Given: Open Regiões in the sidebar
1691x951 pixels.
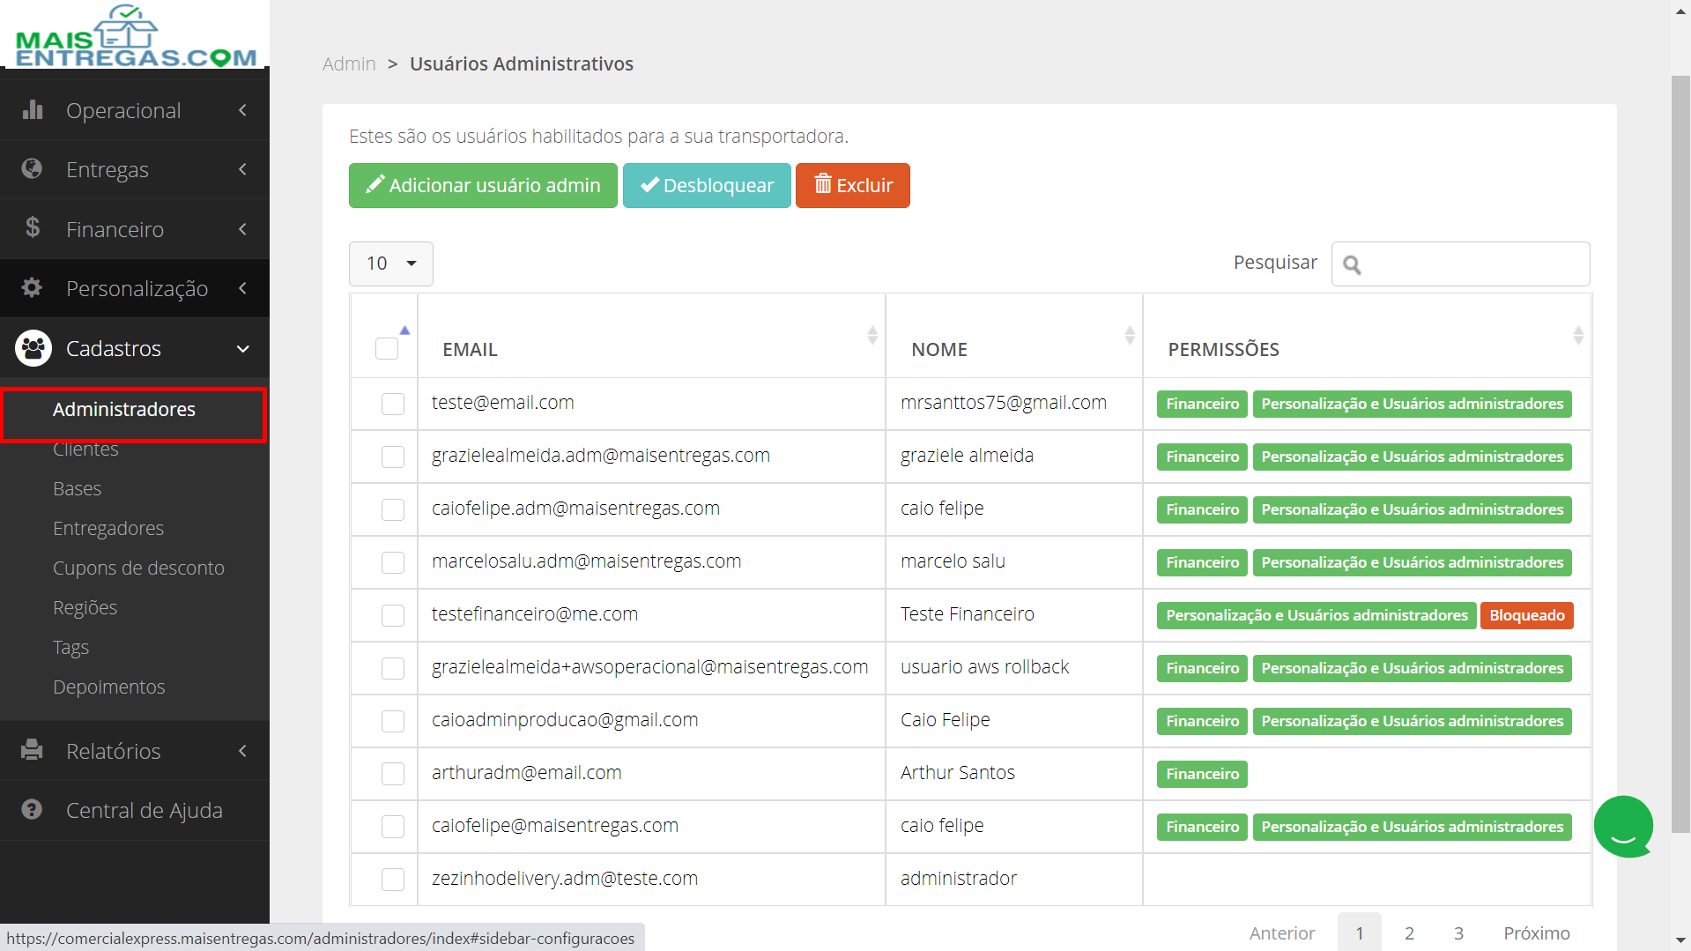Looking at the screenshot, I should [x=85, y=607].
